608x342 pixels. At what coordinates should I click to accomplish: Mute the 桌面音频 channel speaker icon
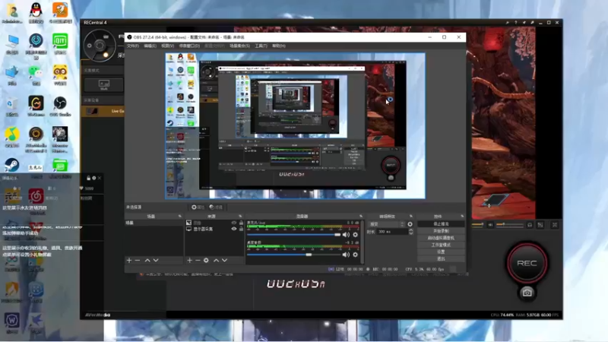pyautogui.click(x=346, y=255)
